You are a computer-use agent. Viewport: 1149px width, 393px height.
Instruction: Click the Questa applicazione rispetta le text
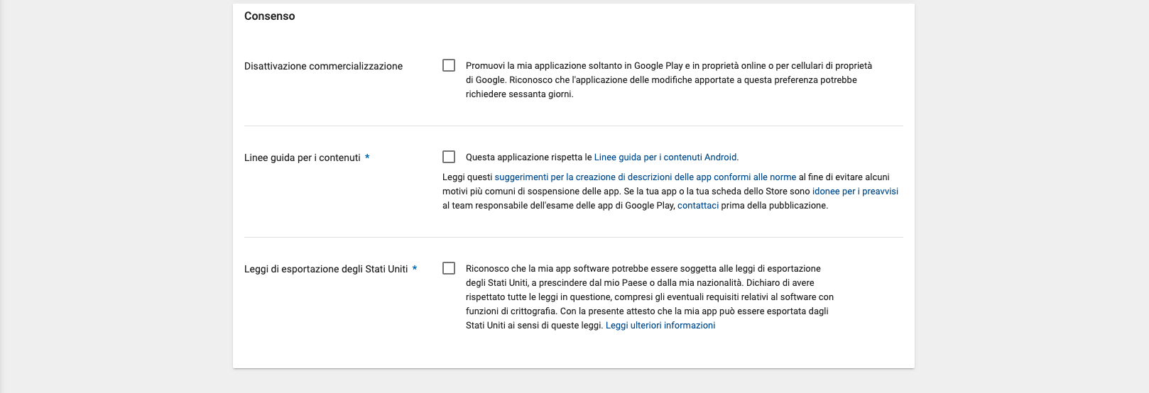tap(529, 157)
